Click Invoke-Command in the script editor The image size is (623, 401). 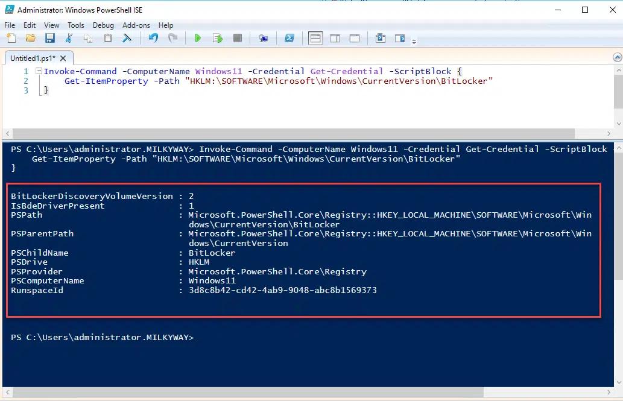pyautogui.click(x=80, y=71)
